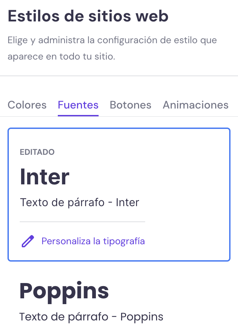Click the Inter font name heading

45,176
